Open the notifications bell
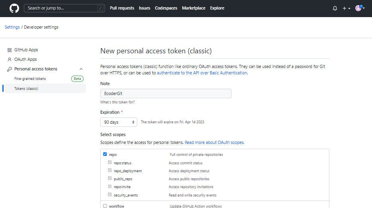Screen dimensions: 372x208 pos(335,8)
